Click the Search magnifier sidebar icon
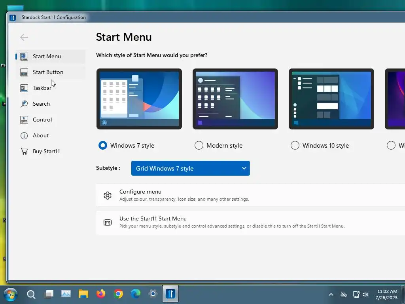This screenshot has width=405, height=304. coord(24,104)
